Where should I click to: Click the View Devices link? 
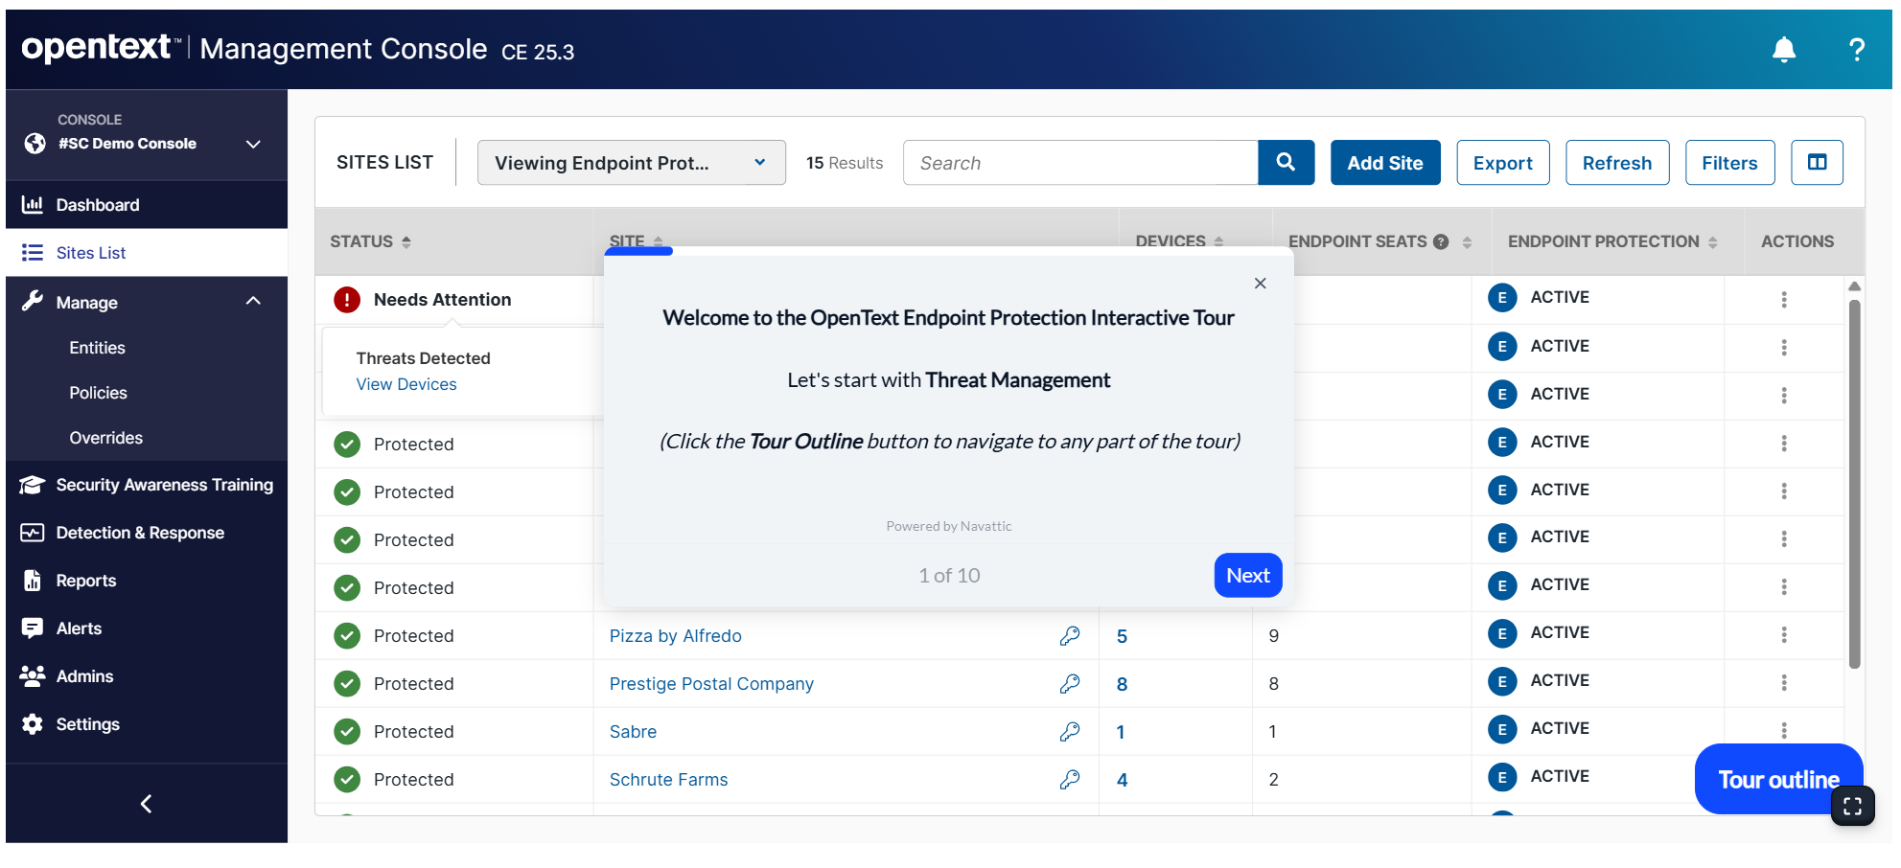click(406, 384)
